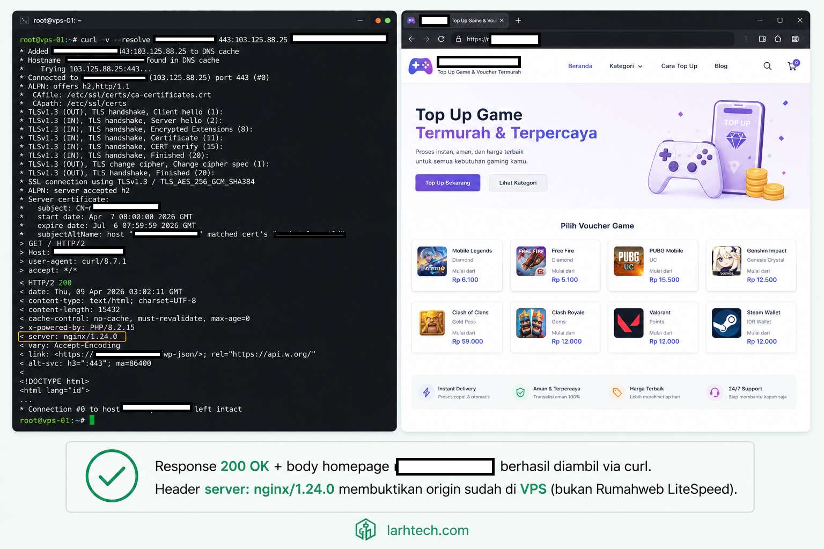Click the Lihat Kategori button
Image resolution: width=824 pixels, height=549 pixels.
tap(518, 183)
